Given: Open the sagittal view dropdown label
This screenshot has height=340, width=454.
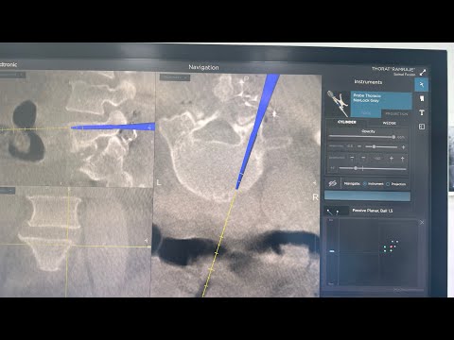Looking at the screenshot, I should pos(11,75).
